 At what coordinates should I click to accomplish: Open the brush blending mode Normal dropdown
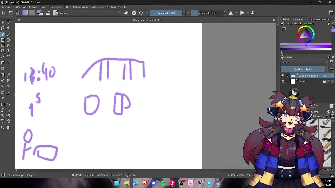(x=90, y=13)
